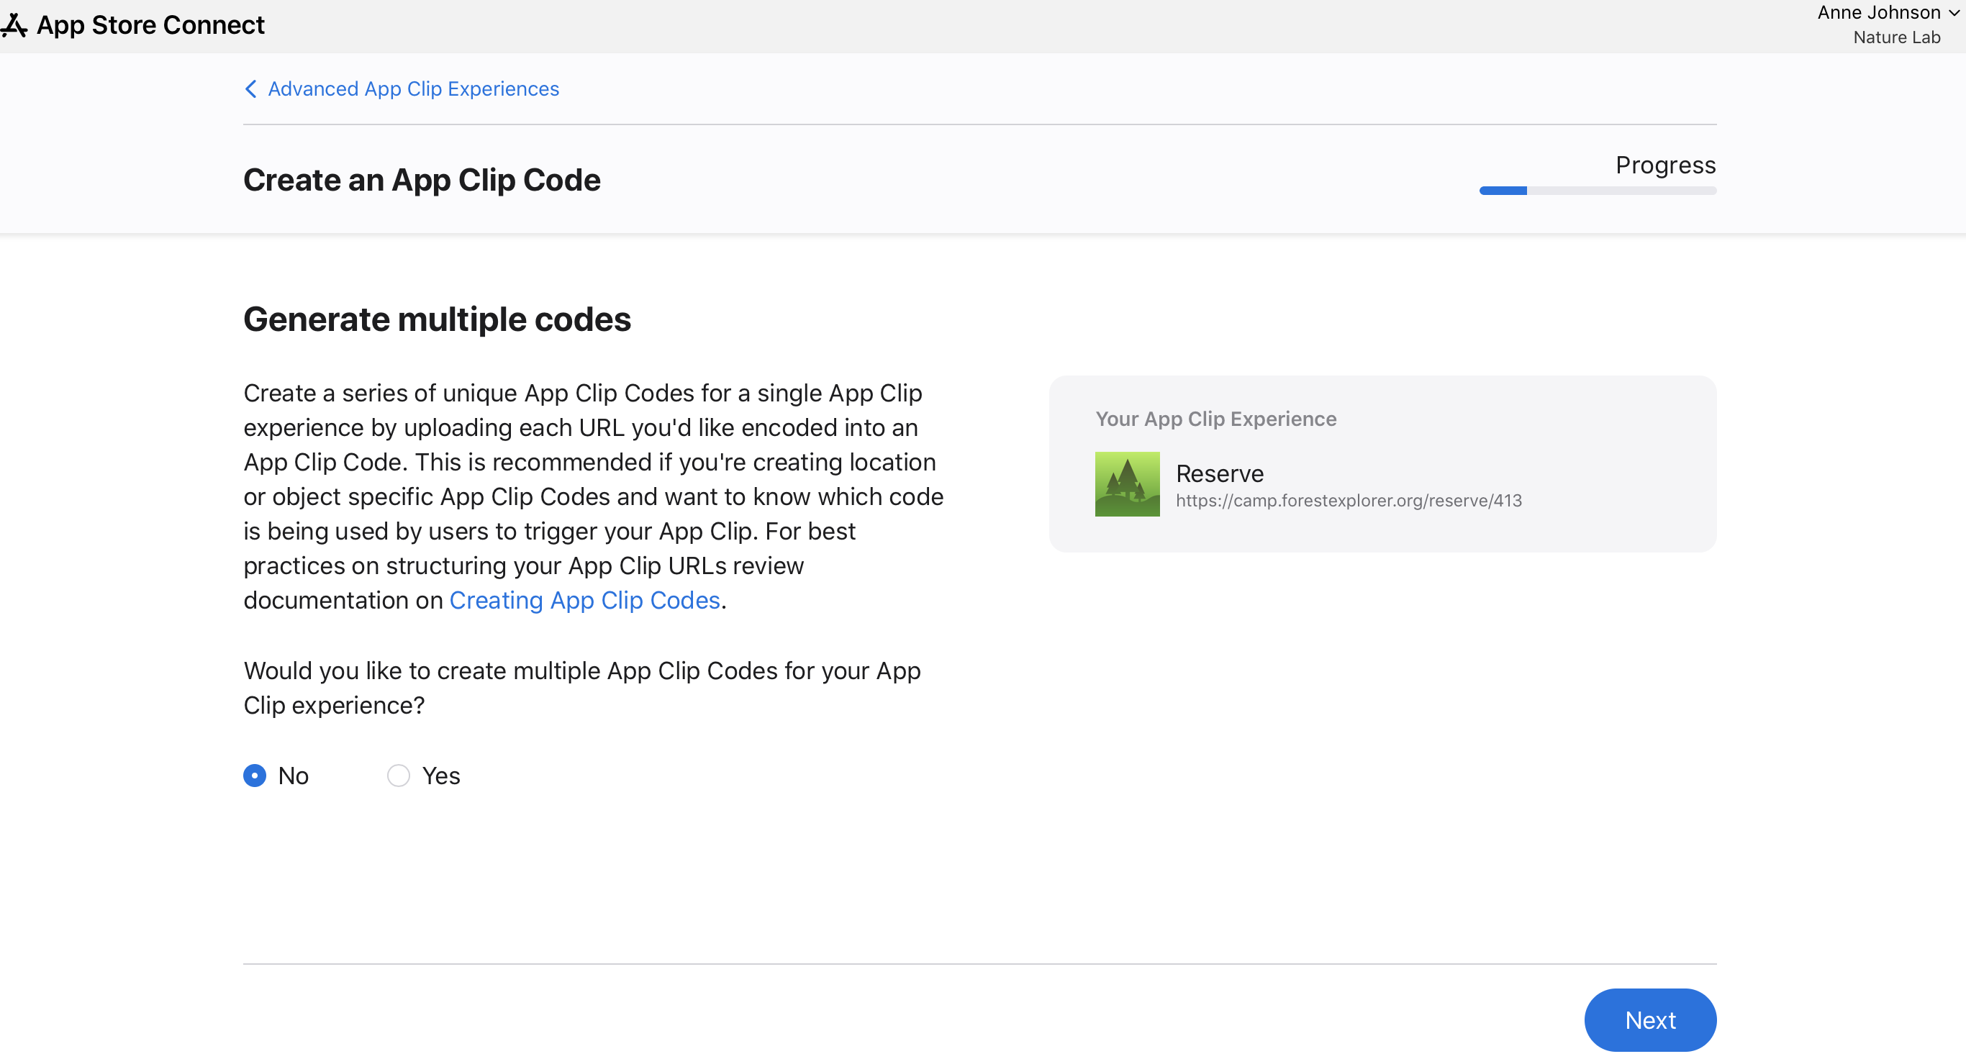Open the Creating App Clip Codes documentation link
Viewport: 1966px width, 1059px height.
[x=584, y=601]
